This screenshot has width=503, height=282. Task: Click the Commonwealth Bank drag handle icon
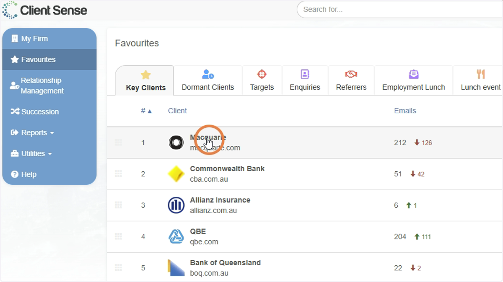tap(118, 174)
